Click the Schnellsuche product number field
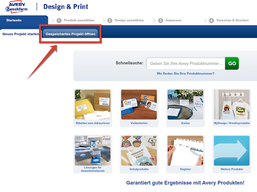Screen dimensions: 257x192 (x=186, y=63)
